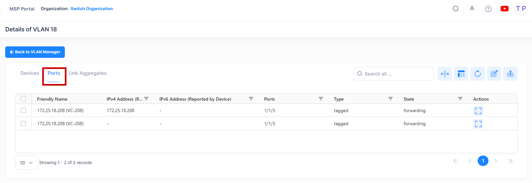Switch to the Devices tab
532x183 pixels.
click(x=30, y=73)
